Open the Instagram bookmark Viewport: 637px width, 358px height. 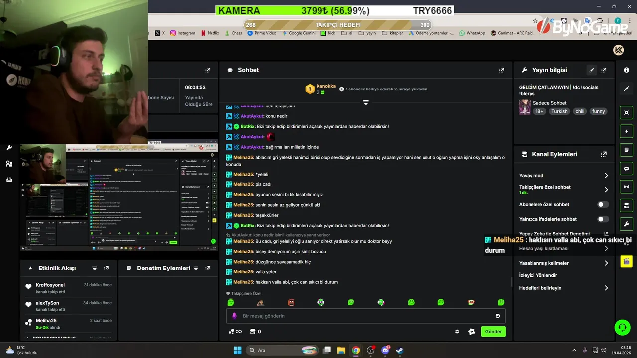pyautogui.click(x=182, y=33)
